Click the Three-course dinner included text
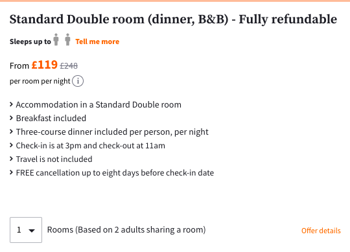350x252 pixels. pyautogui.click(x=112, y=132)
